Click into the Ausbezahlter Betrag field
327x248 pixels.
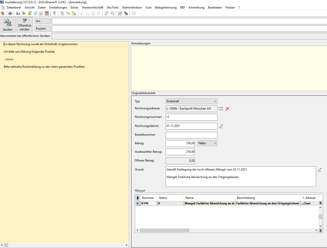(x=180, y=152)
